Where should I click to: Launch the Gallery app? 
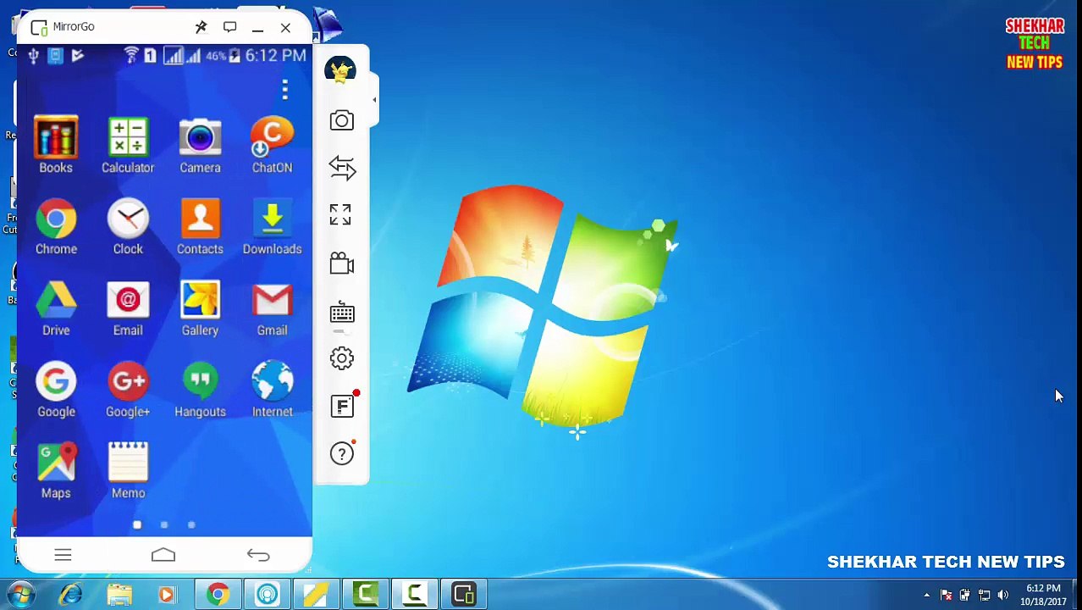(200, 308)
